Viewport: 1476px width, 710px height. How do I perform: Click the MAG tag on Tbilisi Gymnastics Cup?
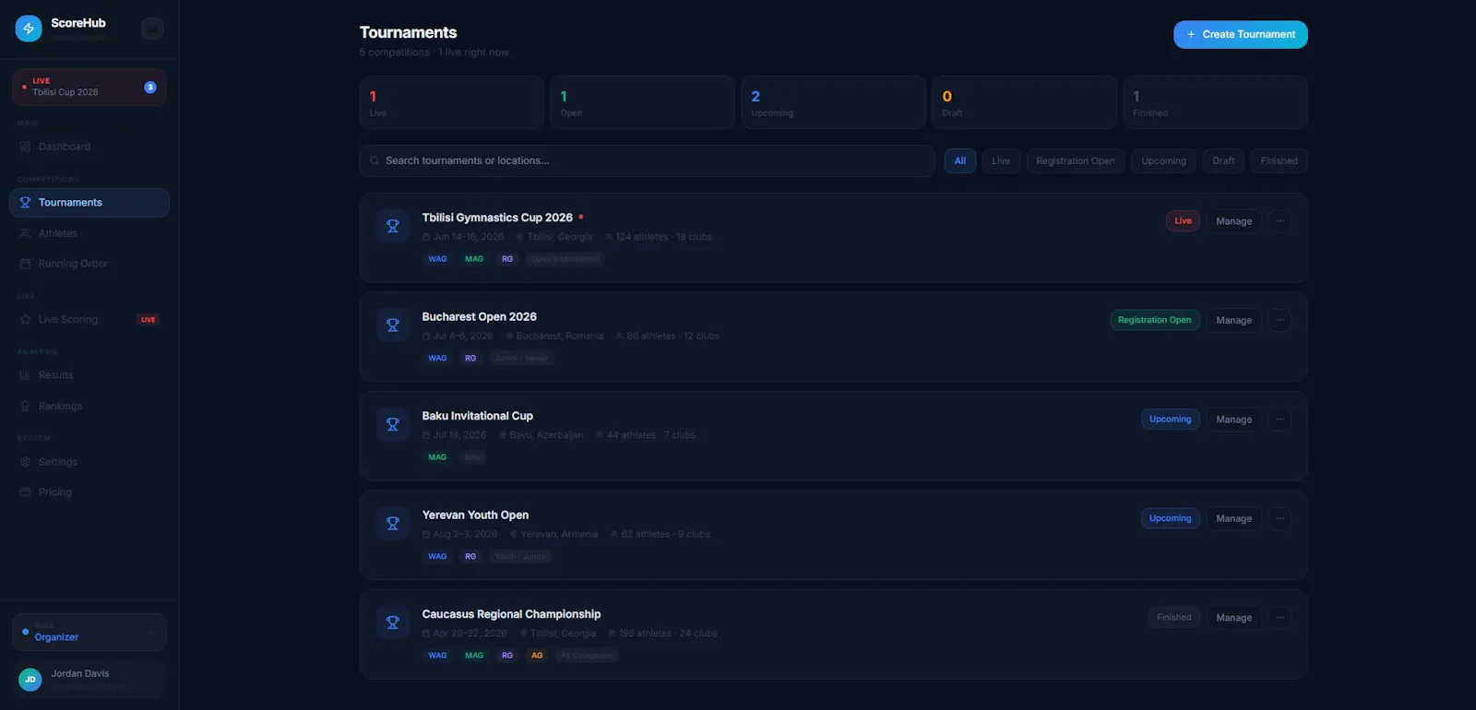474,259
